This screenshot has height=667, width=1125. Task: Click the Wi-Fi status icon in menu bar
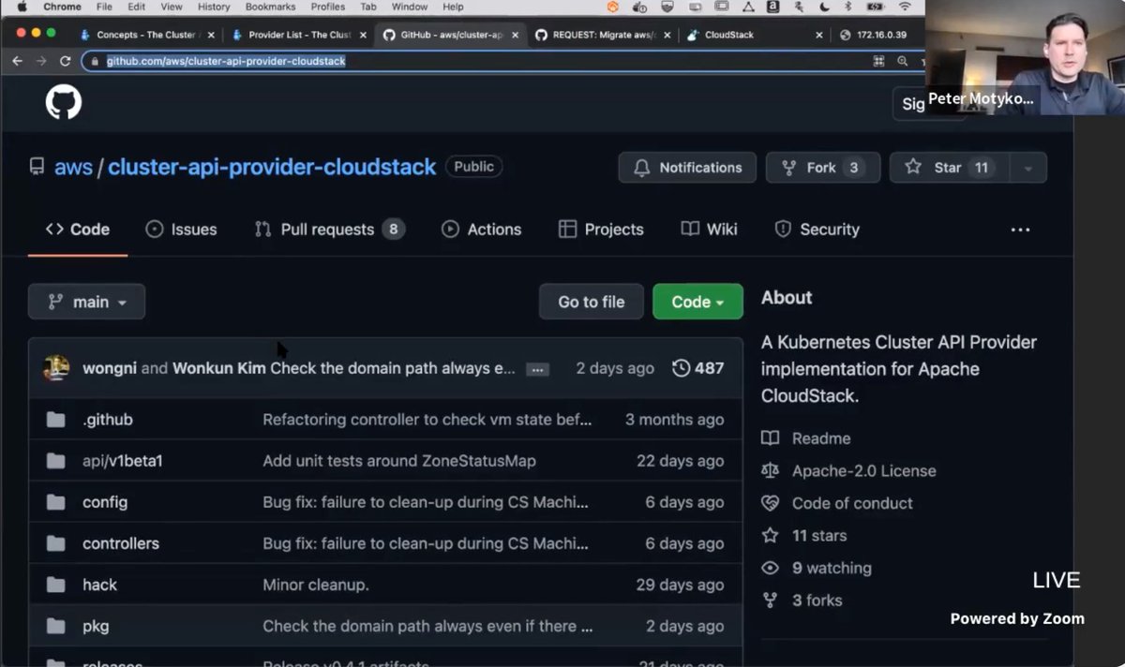pyautogui.click(x=905, y=7)
